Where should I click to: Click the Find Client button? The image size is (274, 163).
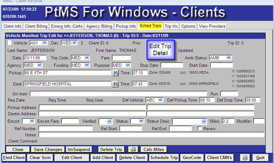[x=14, y=158]
